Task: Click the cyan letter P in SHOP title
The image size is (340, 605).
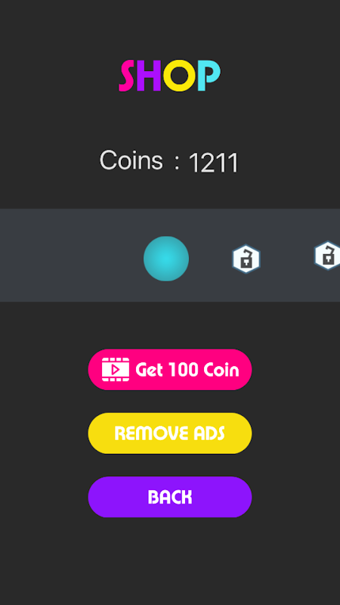Action: (x=209, y=75)
